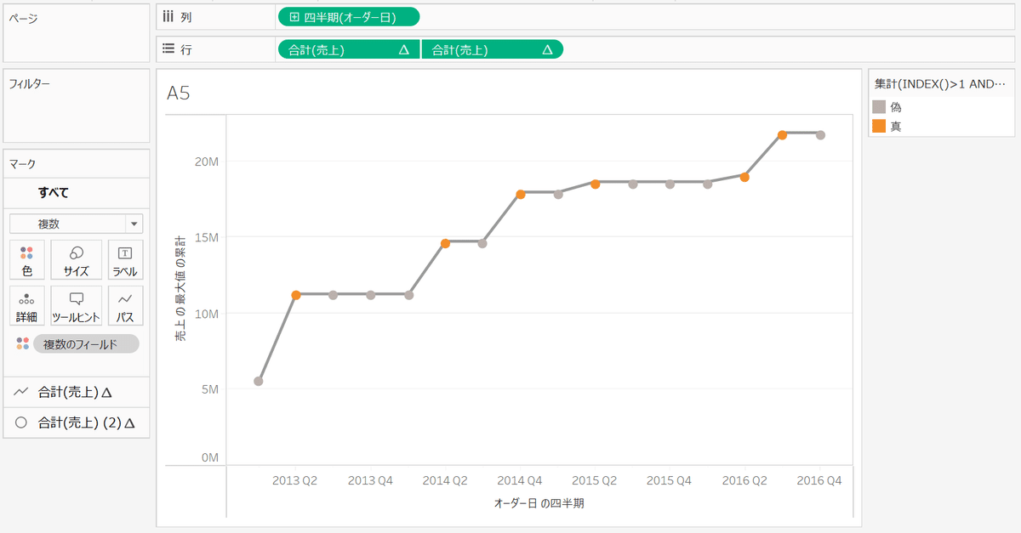Image resolution: width=1021 pixels, height=533 pixels.
Task: Click the 複数のフィールド color pill
Action: 86,344
